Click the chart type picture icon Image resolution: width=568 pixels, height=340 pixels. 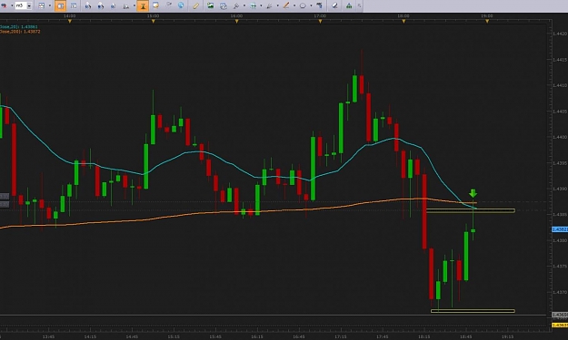pyautogui.click(x=42, y=5)
